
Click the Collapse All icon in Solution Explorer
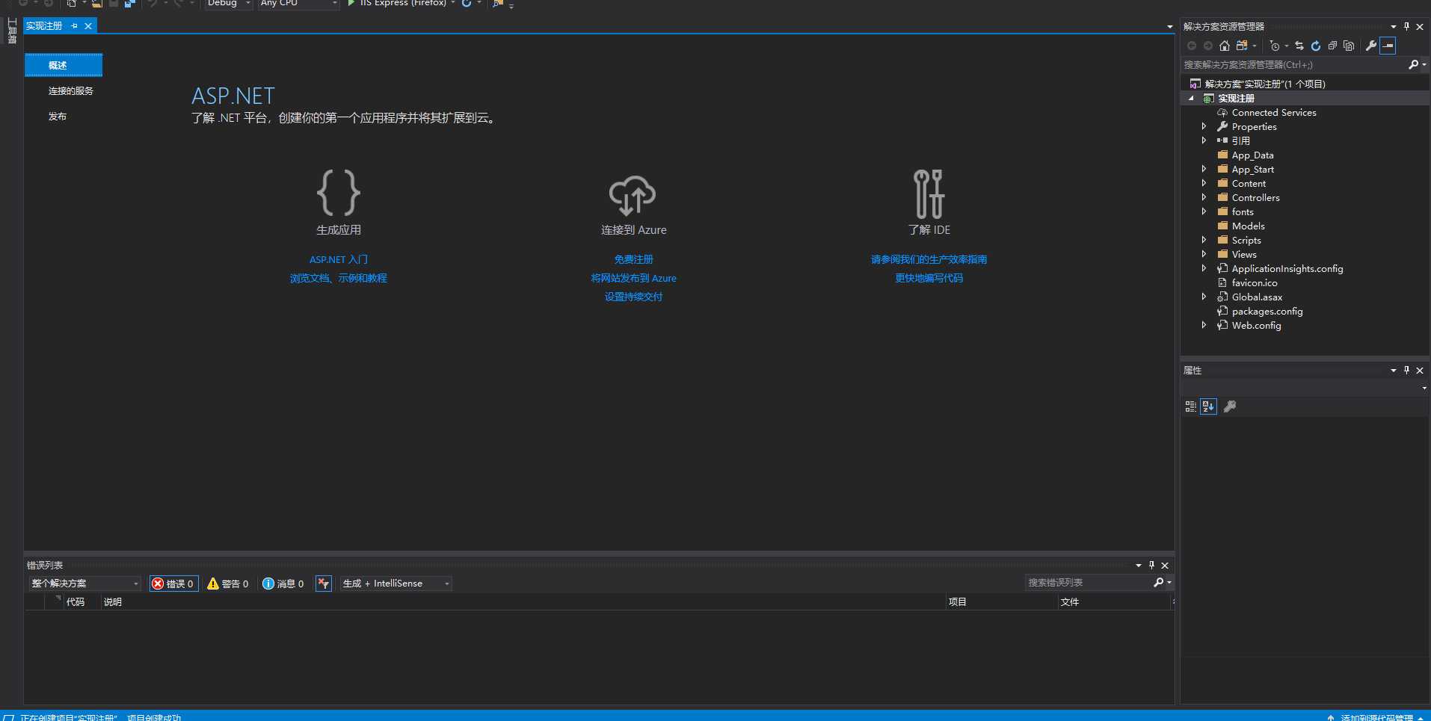(x=1332, y=46)
